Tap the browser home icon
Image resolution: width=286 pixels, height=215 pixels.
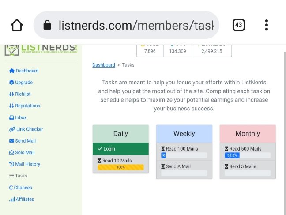tap(17, 25)
